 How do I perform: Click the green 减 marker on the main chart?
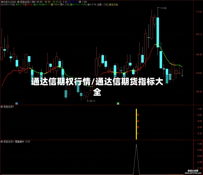point(118,104)
